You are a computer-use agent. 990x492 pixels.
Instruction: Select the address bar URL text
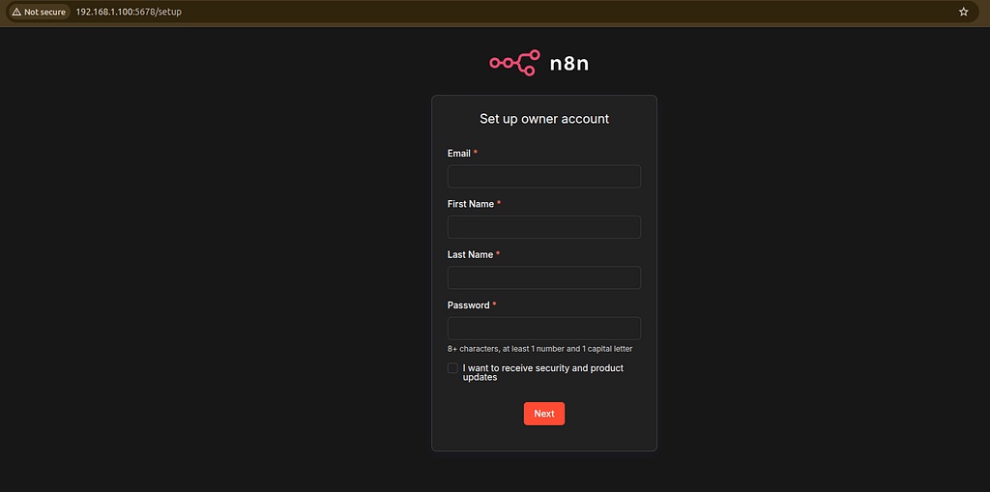click(129, 12)
